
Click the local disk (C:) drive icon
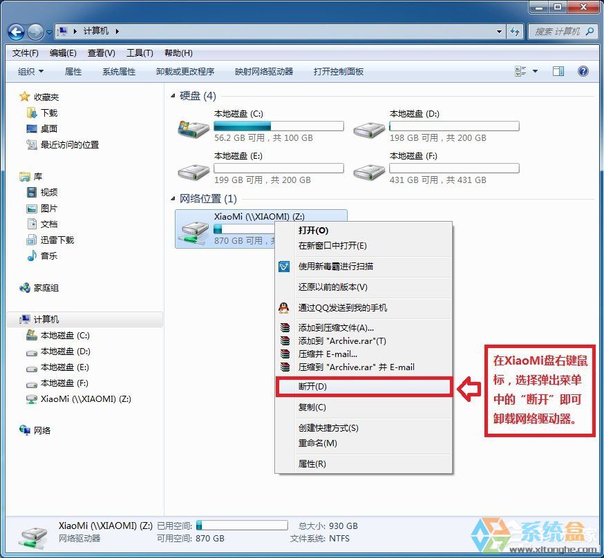pyautogui.click(x=194, y=127)
